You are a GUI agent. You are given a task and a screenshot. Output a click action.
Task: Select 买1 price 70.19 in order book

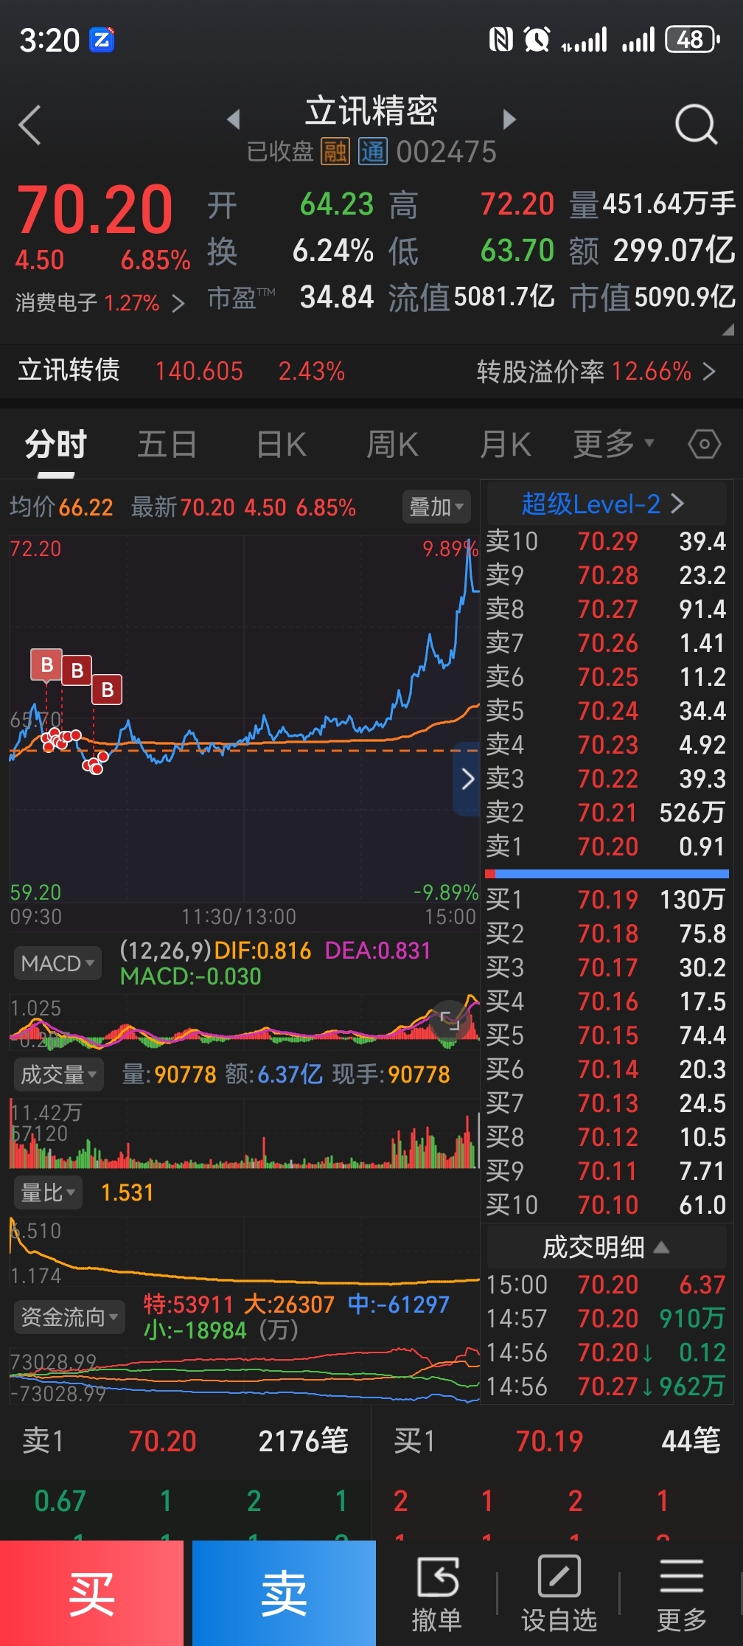coord(607,900)
